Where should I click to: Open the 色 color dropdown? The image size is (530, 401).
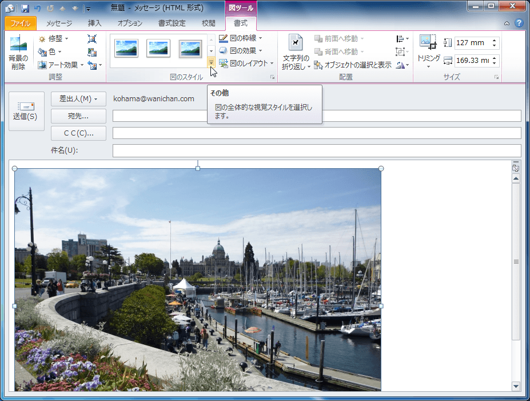[50, 51]
